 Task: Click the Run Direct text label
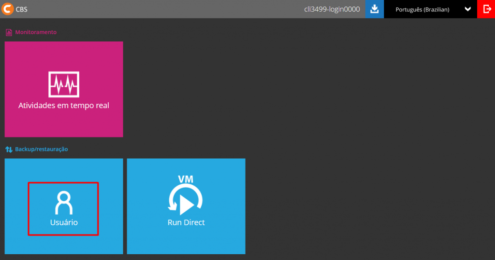186,222
